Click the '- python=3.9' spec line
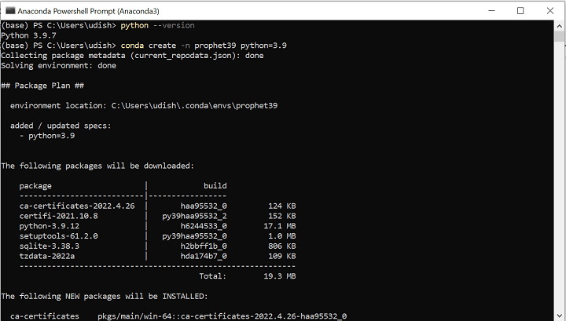Screen dimensions: 566x321 click(47, 136)
